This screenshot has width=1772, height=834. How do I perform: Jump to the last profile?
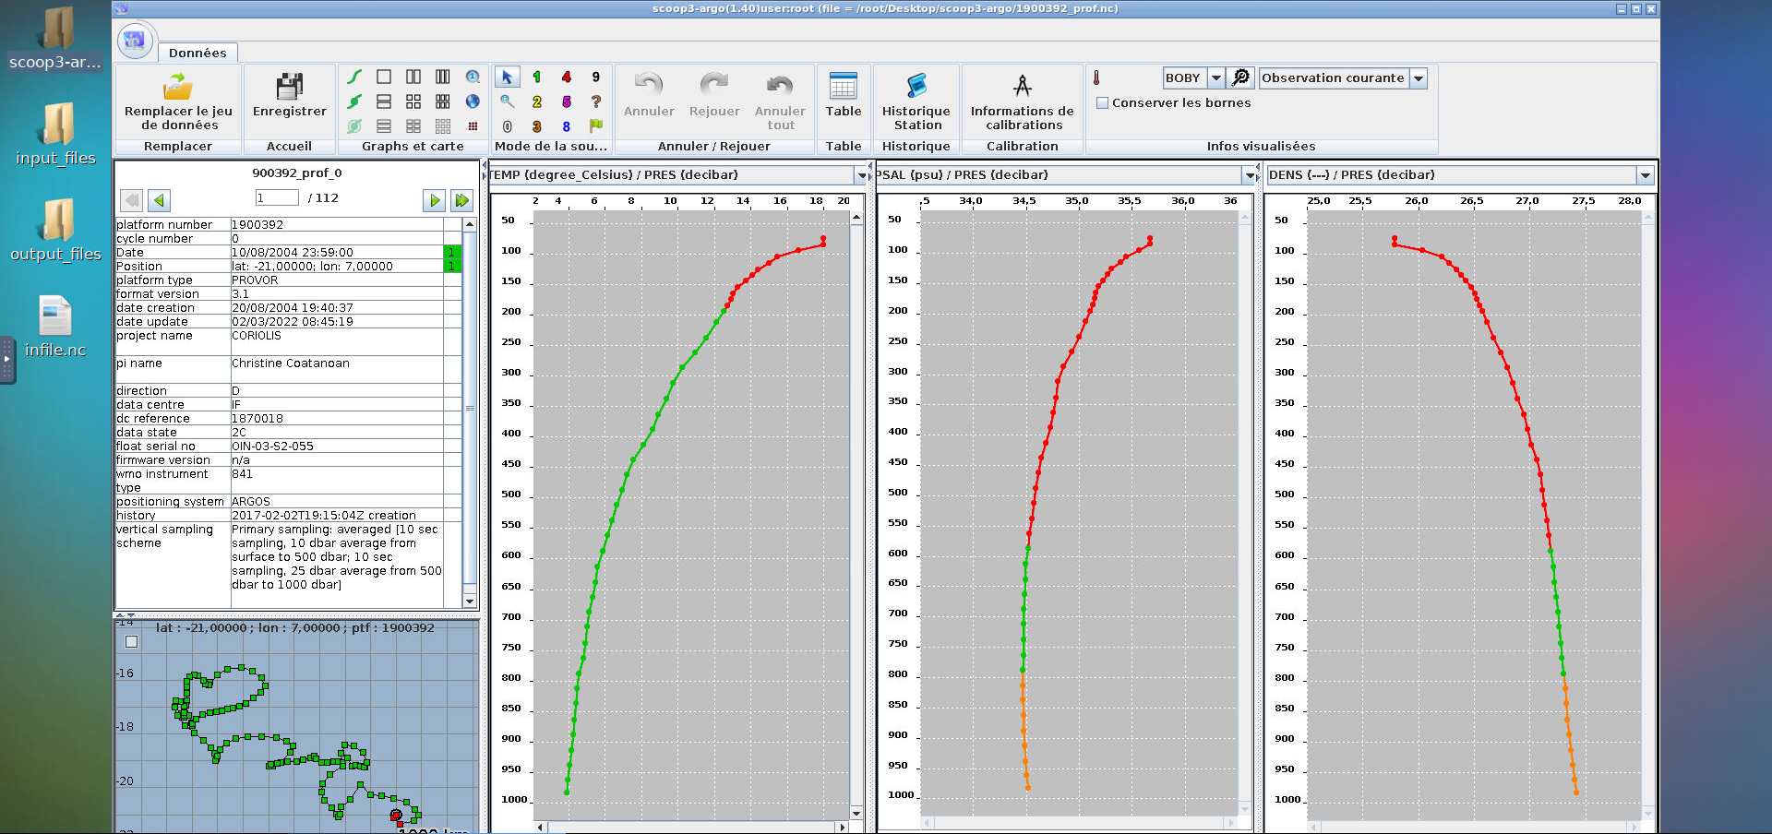[462, 200]
